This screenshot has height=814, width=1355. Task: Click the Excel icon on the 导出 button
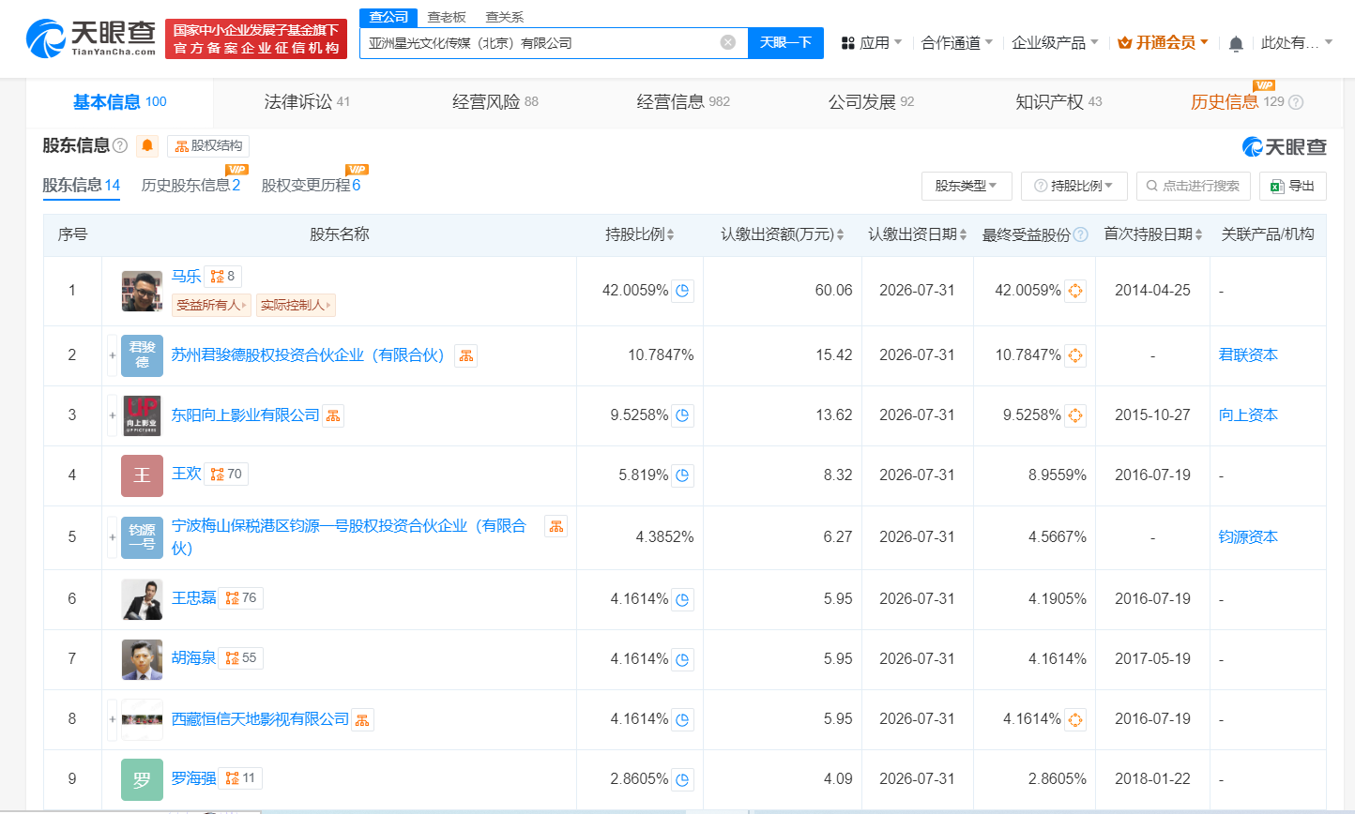click(x=1278, y=186)
